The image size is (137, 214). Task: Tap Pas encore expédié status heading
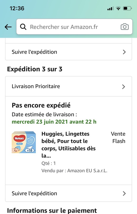tap(41, 105)
